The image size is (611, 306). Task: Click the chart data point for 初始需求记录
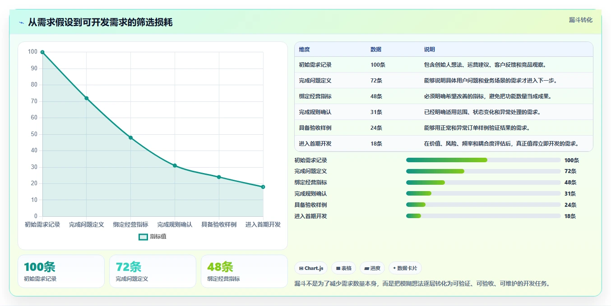tap(42, 52)
